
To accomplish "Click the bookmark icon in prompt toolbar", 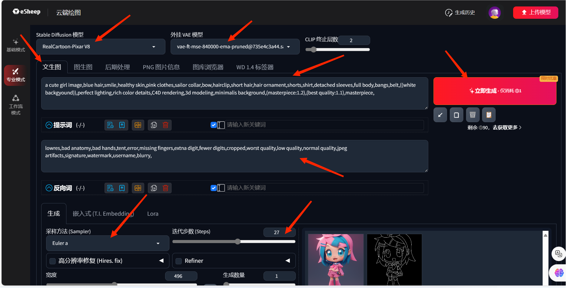I will [x=122, y=125].
